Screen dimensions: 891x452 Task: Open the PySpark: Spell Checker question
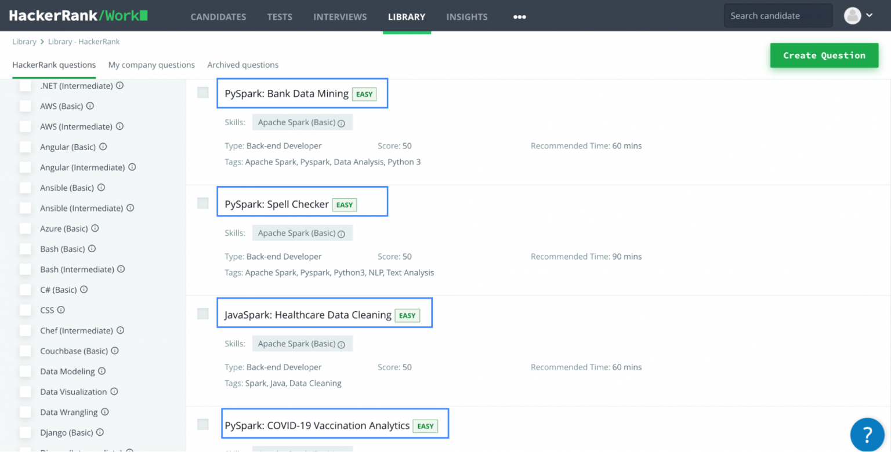coord(277,204)
